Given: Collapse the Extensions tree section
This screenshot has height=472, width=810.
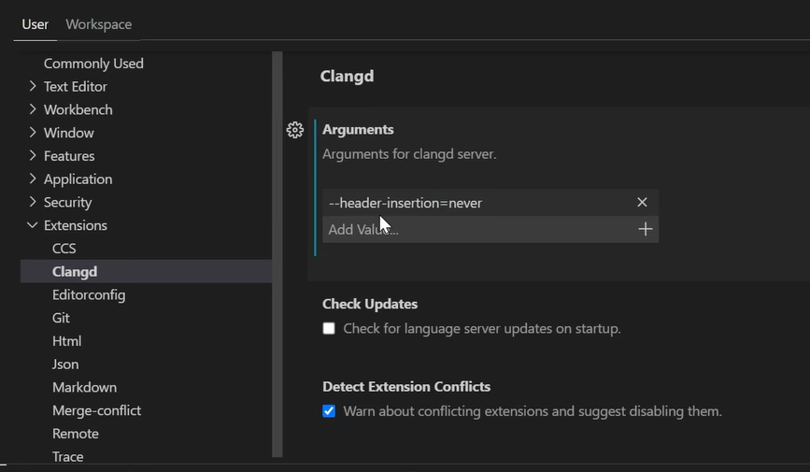Looking at the screenshot, I should pyautogui.click(x=33, y=225).
